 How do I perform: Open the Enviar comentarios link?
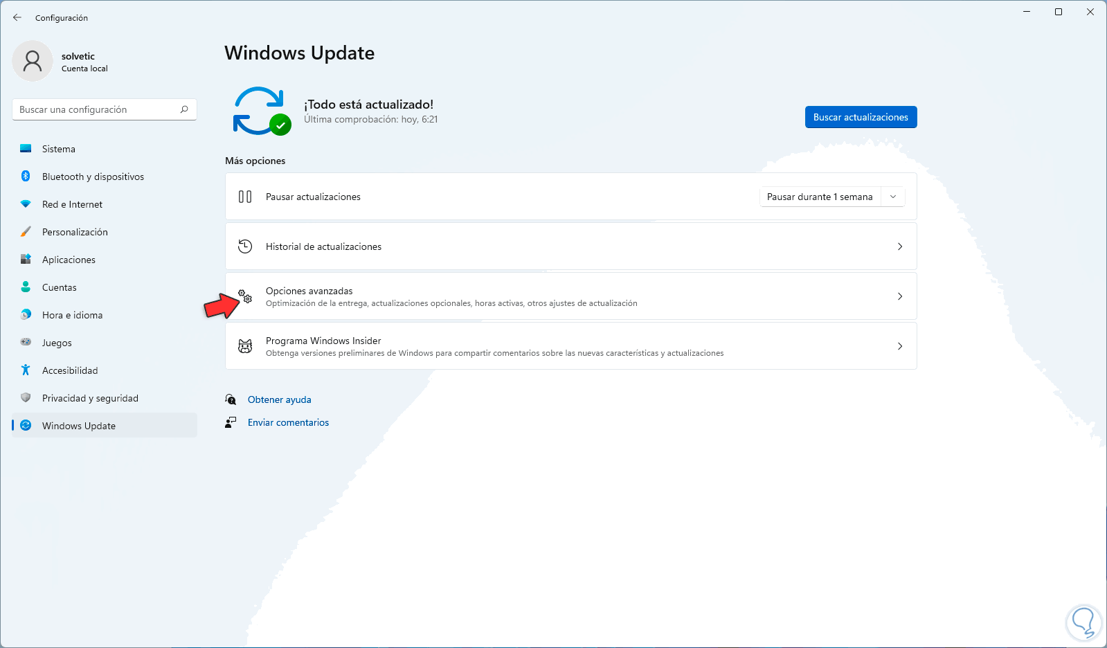click(289, 422)
